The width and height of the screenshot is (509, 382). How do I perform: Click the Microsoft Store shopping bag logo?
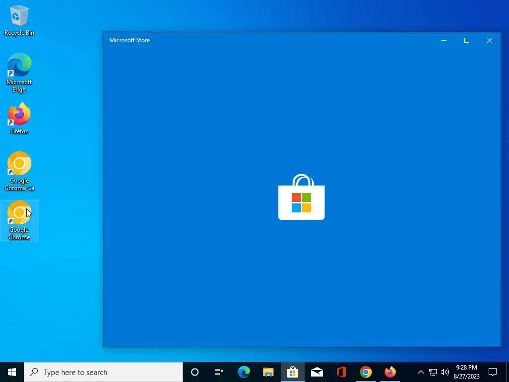click(301, 197)
